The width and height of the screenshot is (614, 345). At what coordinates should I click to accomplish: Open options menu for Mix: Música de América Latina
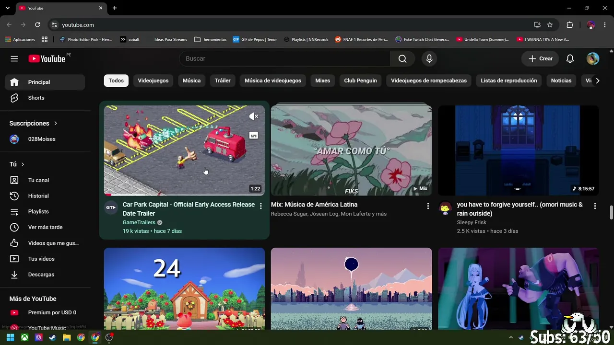428,206
